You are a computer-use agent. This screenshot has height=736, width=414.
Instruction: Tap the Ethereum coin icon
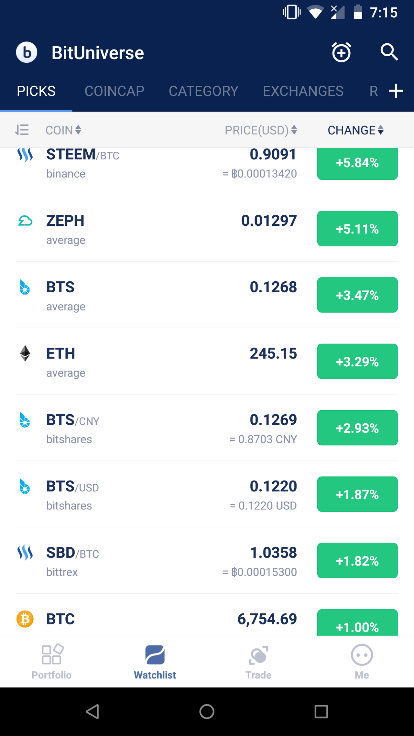[x=25, y=353]
